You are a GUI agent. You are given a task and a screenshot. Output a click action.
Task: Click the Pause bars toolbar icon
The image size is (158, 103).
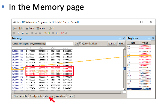tap(53, 33)
